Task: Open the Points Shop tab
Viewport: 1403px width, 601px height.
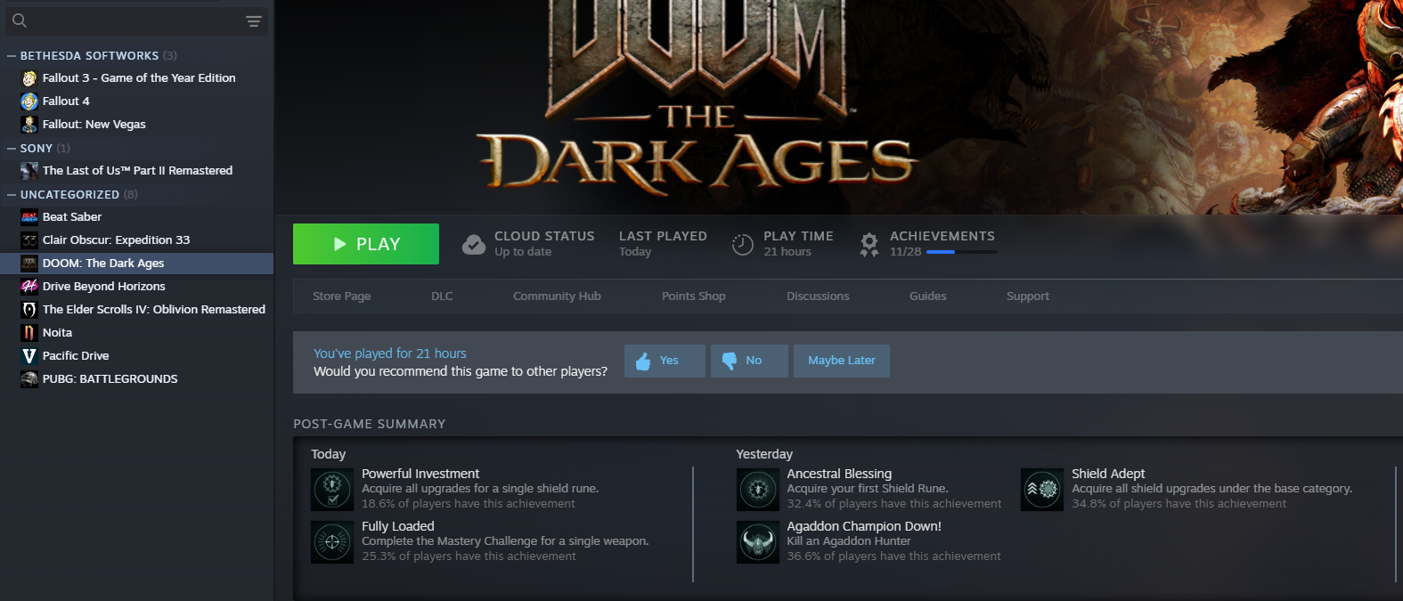Action: 693,296
